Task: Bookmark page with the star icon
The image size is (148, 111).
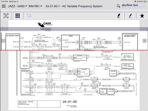Action: [x=142, y=16]
